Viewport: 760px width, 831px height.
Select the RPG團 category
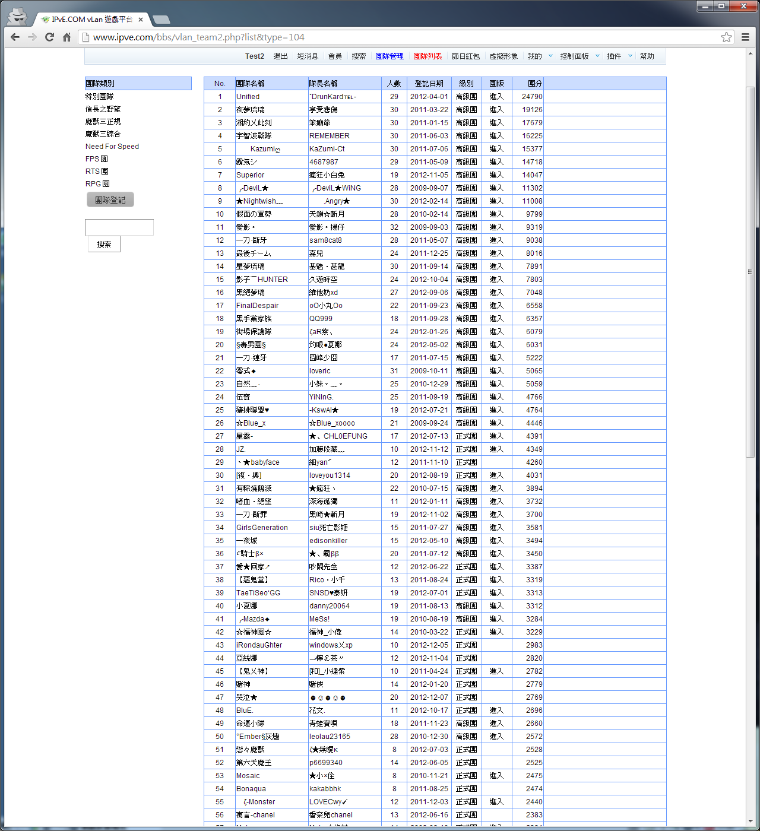click(97, 184)
